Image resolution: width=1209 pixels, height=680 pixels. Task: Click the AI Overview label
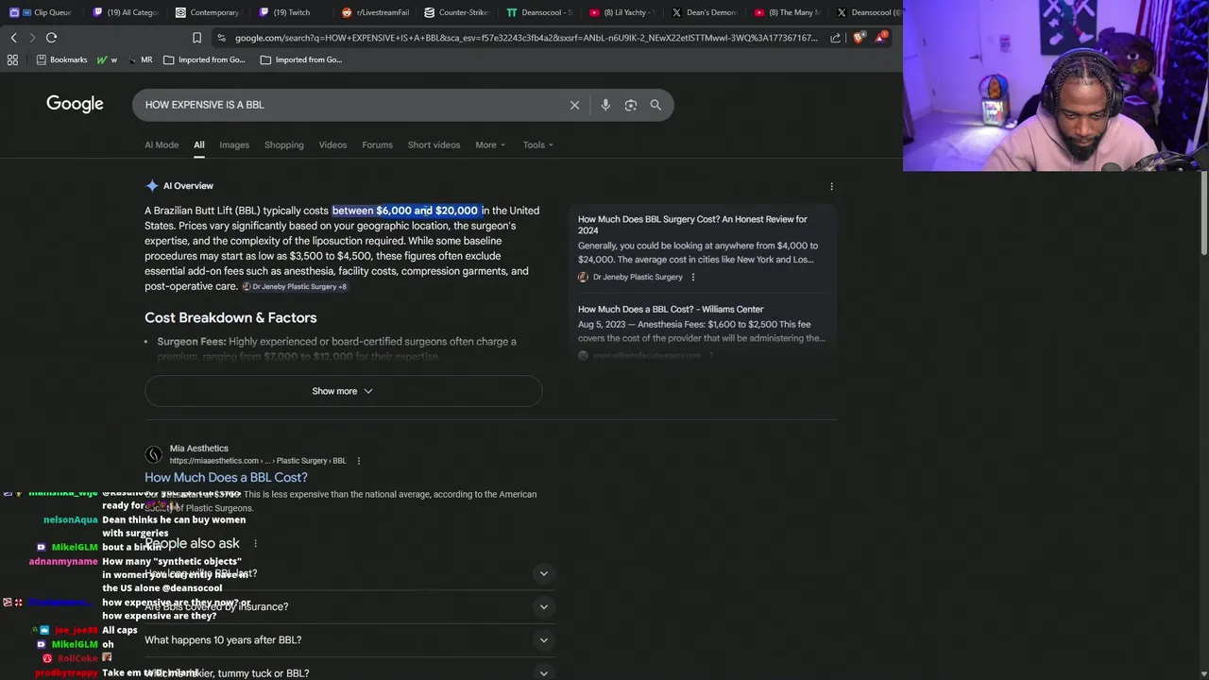pyautogui.click(x=188, y=186)
